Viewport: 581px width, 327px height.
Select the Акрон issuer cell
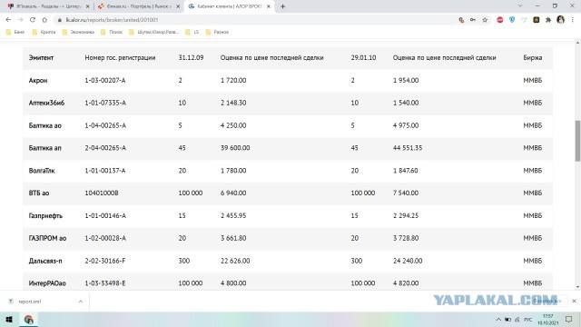pos(38,80)
